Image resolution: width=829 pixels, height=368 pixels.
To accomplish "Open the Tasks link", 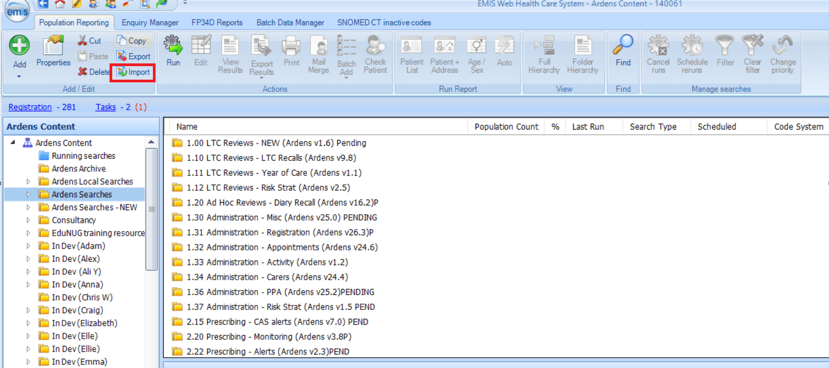I will (x=106, y=107).
